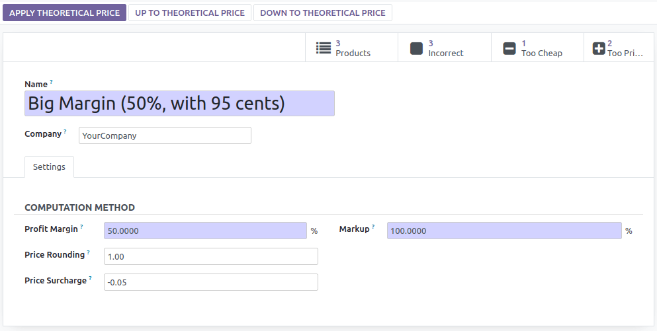Image resolution: width=657 pixels, height=331 pixels.
Task: Open help tooltip next to Name label
Action: (x=51, y=82)
